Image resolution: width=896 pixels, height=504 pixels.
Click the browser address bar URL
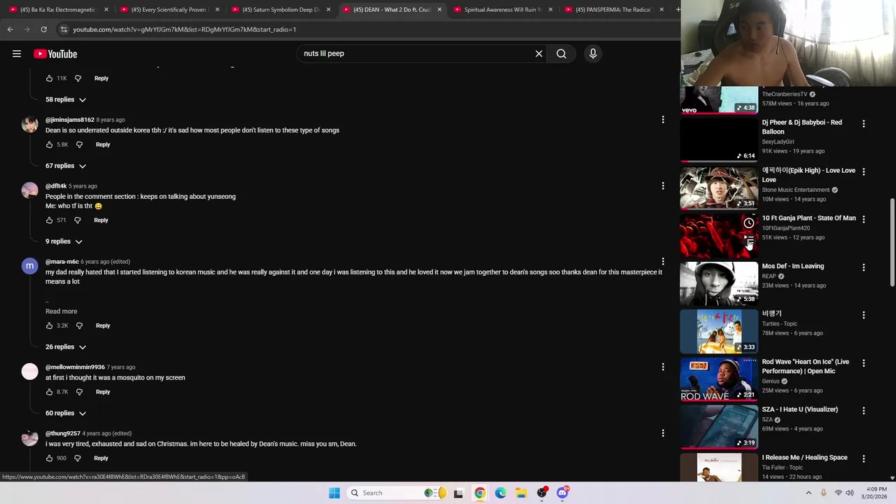click(x=184, y=29)
